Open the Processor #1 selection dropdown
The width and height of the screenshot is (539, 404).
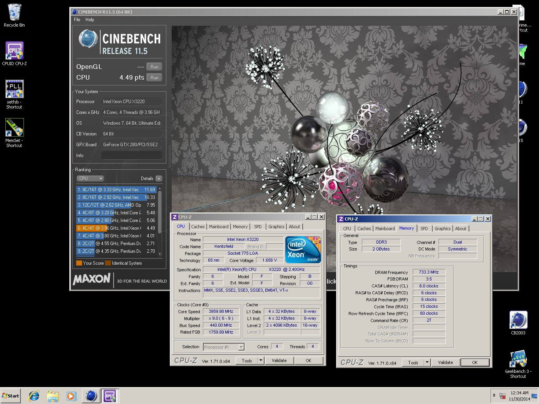[x=224, y=347]
